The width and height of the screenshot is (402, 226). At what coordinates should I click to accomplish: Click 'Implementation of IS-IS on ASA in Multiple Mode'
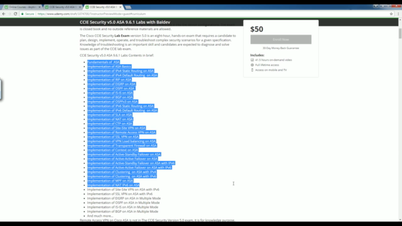click(122, 207)
